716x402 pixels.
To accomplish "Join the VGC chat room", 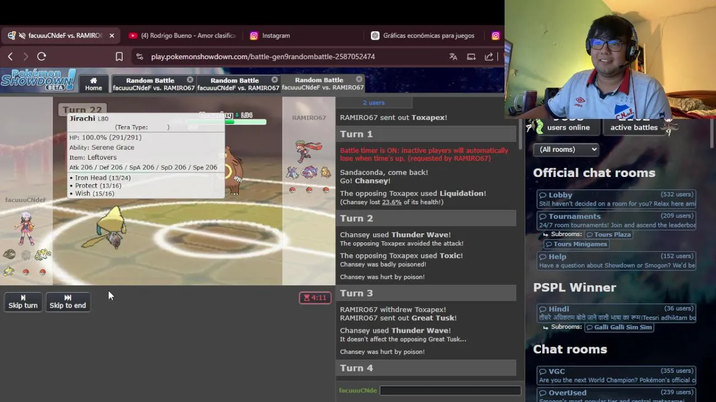I will [x=616, y=376].
